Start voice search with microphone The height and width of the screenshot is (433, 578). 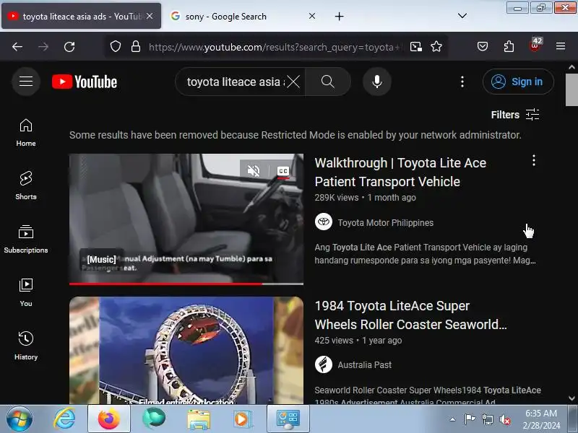click(376, 82)
